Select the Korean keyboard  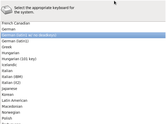click(x=8, y=95)
